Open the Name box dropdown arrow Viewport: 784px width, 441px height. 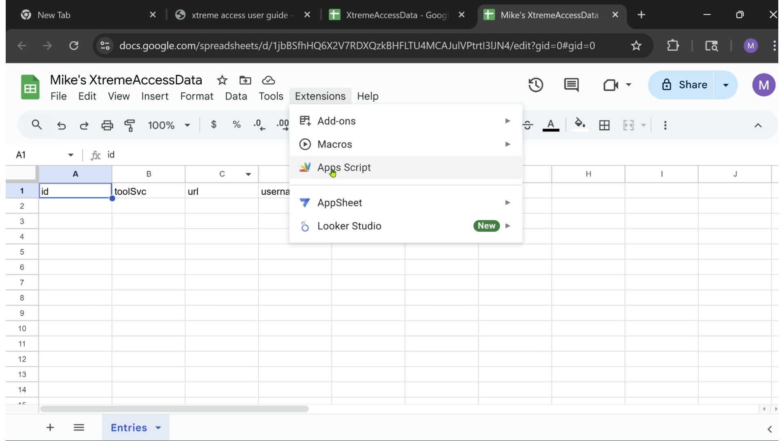click(71, 155)
